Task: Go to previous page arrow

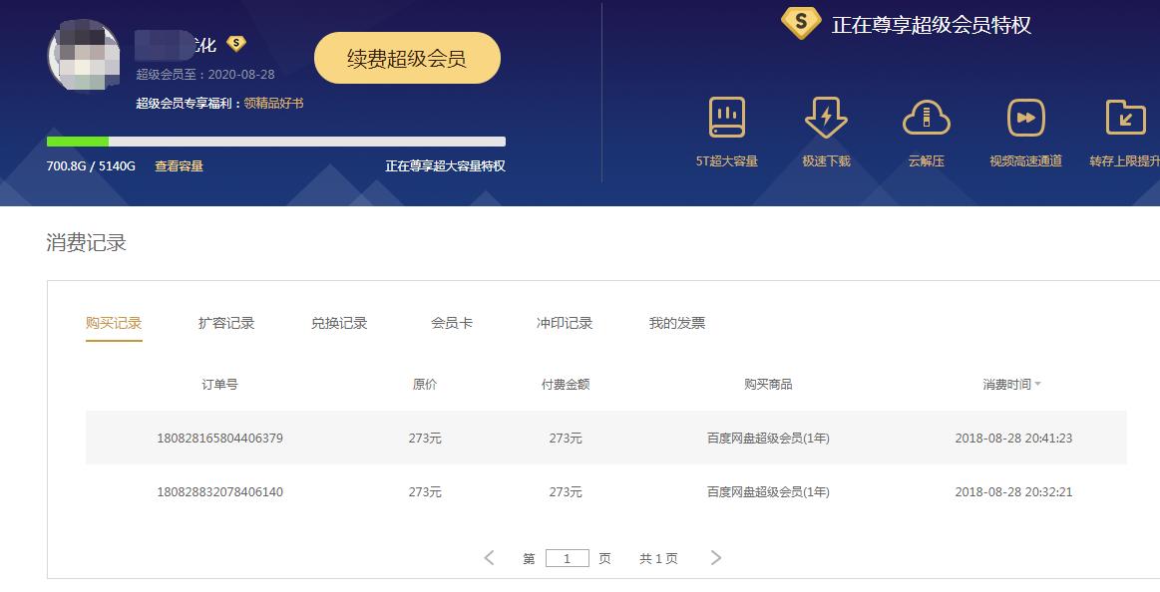Action: click(489, 558)
